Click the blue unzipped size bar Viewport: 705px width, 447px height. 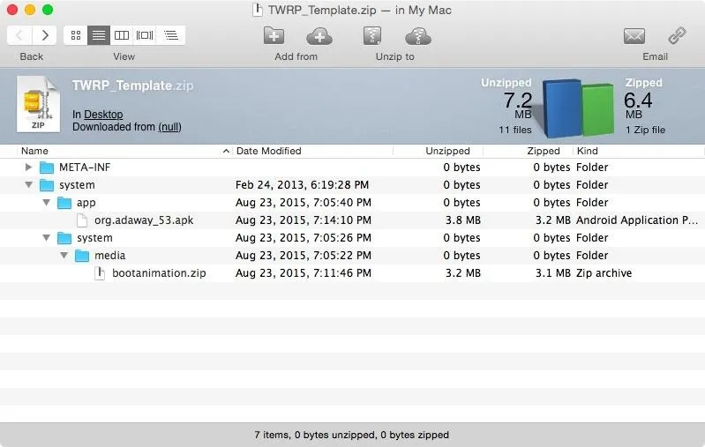coord(562,108)
